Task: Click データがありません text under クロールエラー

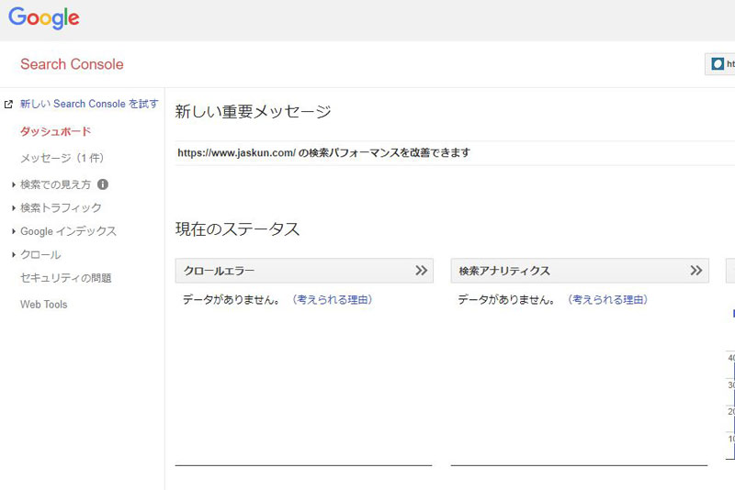Action: pyautogui.click(x=232, y=299)
